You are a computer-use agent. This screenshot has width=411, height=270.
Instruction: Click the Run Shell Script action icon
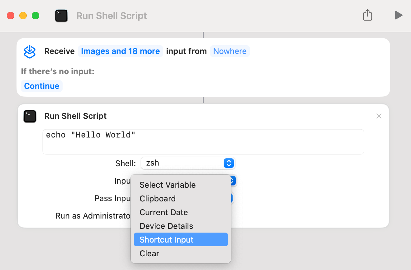tap(30, 116)
